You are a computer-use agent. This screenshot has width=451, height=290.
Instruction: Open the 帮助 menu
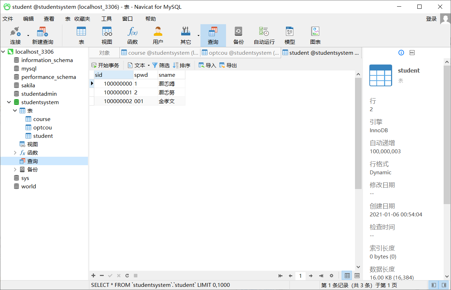pos(150,19)
